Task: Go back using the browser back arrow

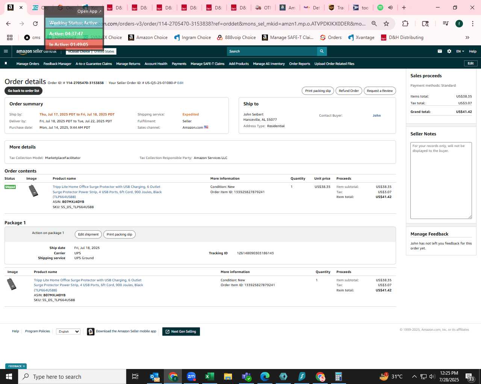Action: pyautogui.click(x=8, y=24)
